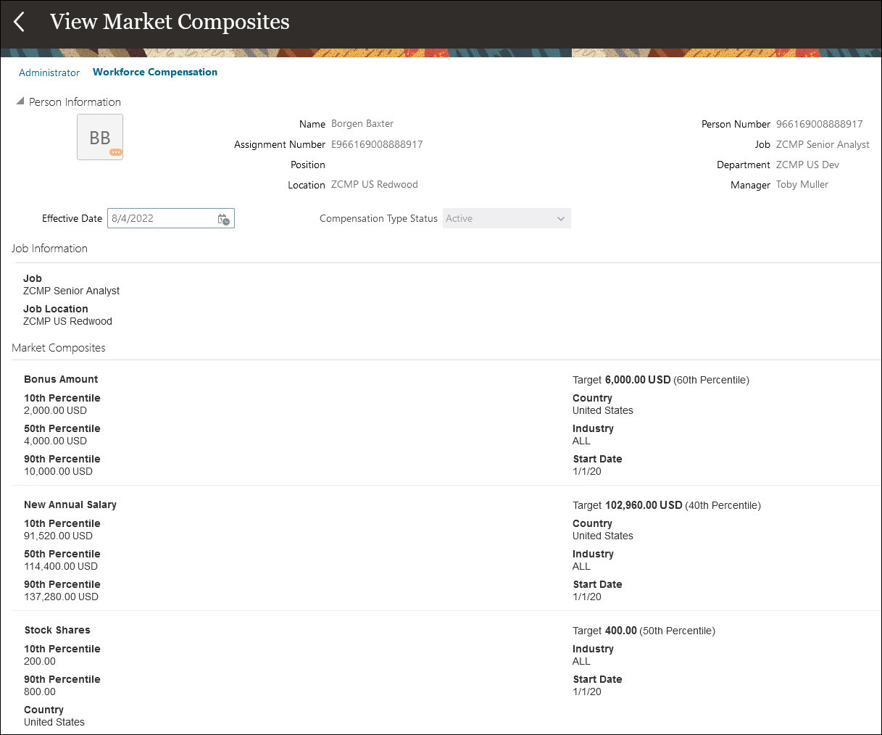Collapse the Person Information section
This screenshot has height=735, width=882.
coord(20,102)
